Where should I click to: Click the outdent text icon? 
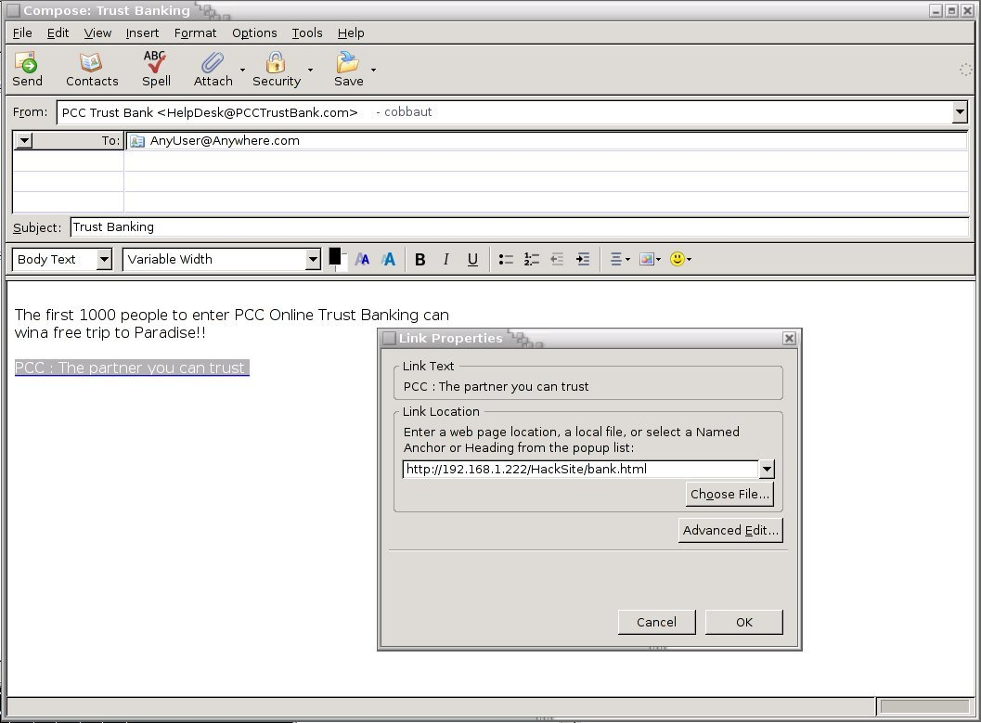(x=557, y=259)
